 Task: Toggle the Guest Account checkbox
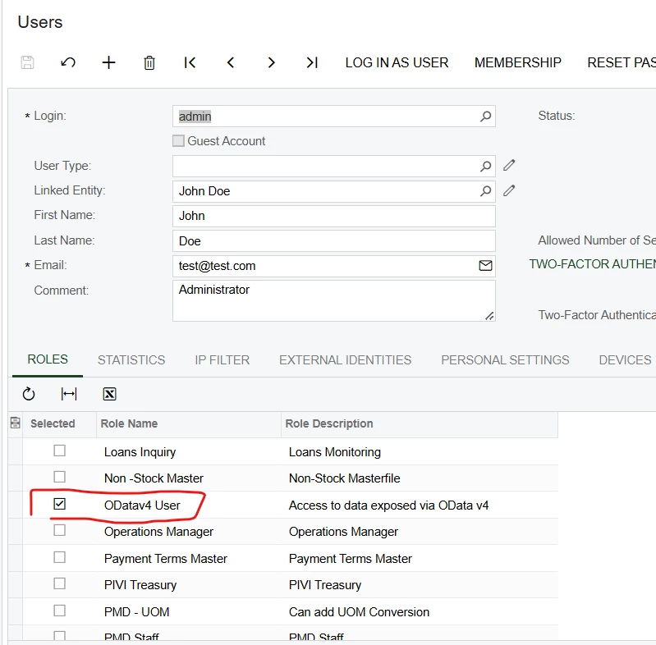click(179, 140)
